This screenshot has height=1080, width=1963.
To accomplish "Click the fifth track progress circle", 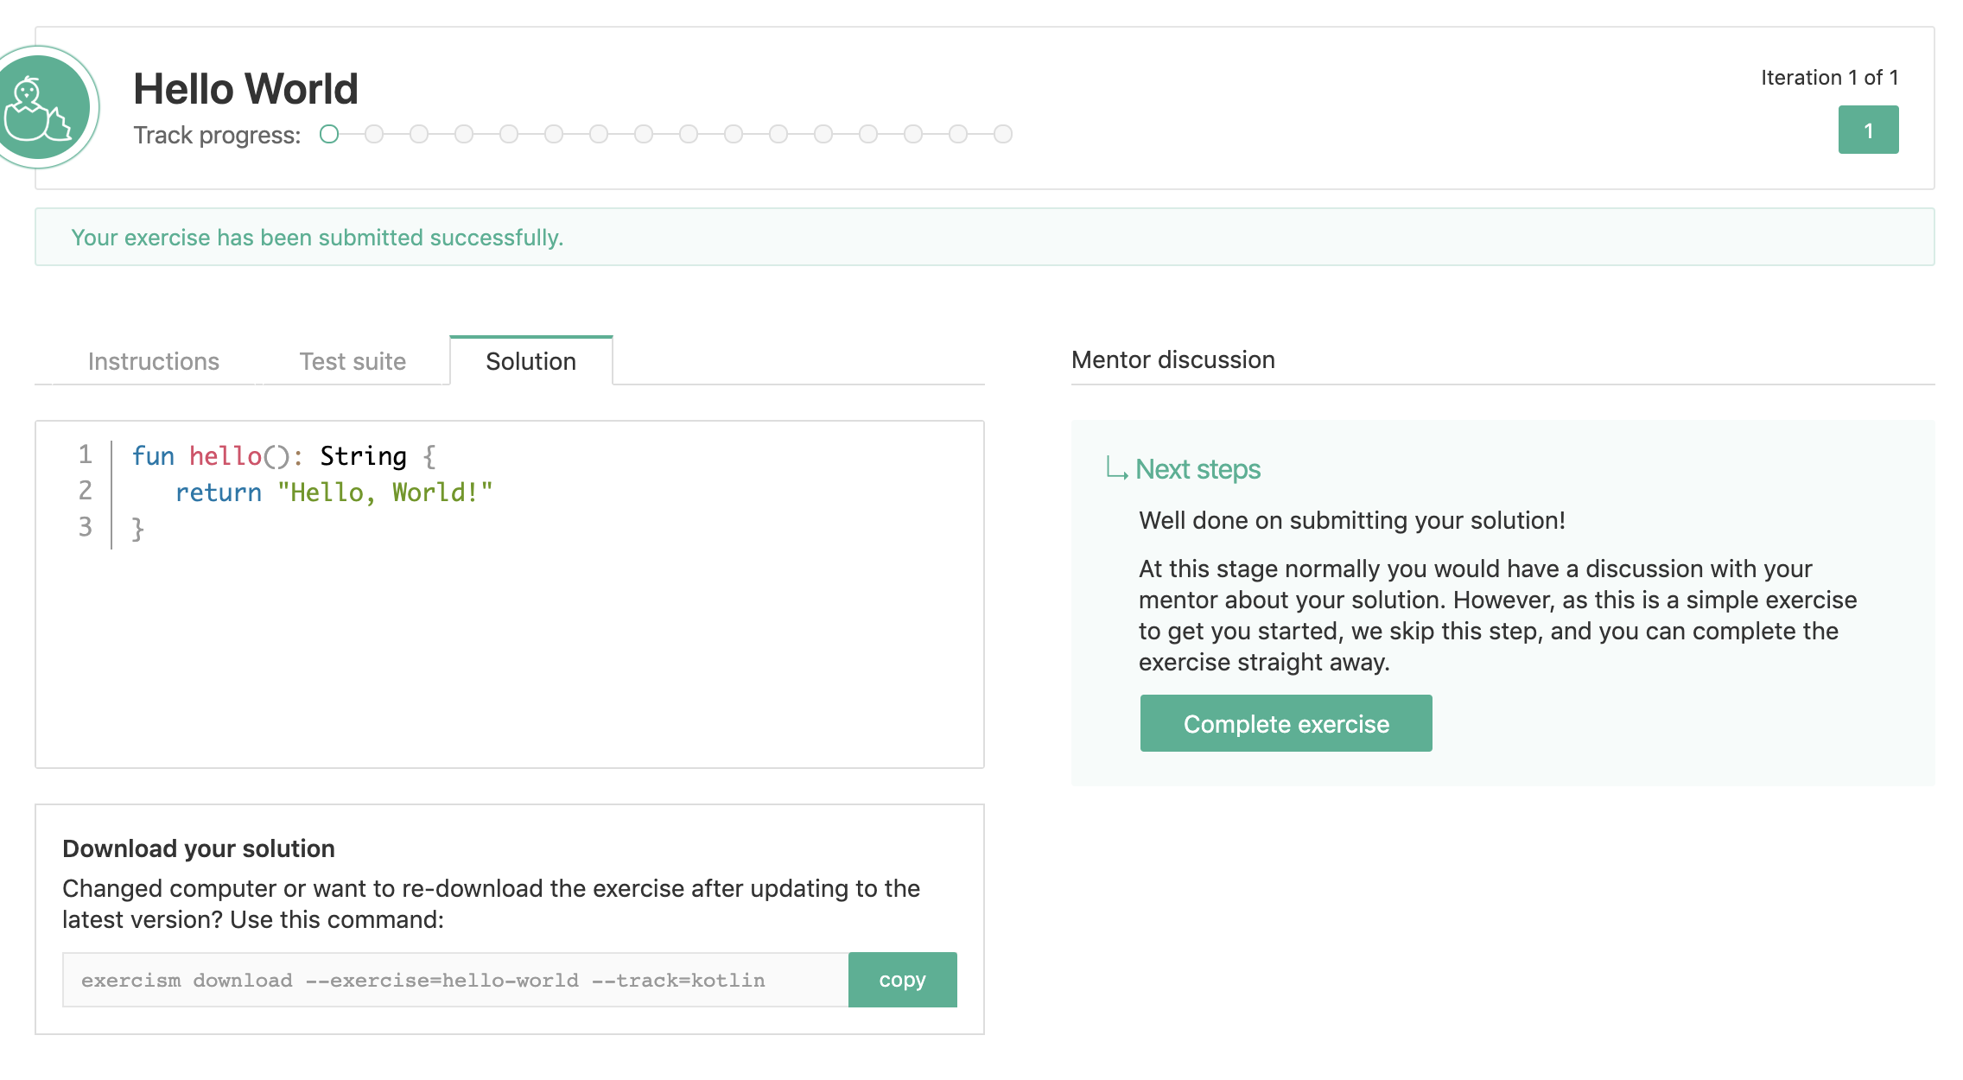I will pos(509,134).
